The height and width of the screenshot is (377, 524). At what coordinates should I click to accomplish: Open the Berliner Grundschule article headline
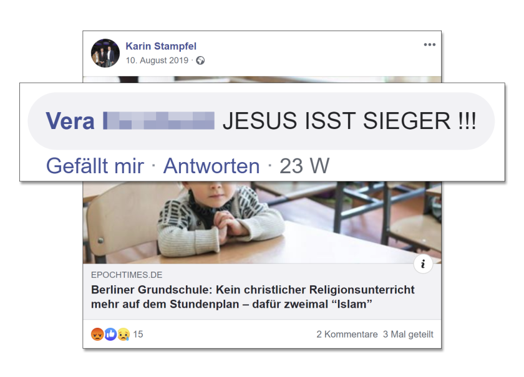(x=253, y=297)
